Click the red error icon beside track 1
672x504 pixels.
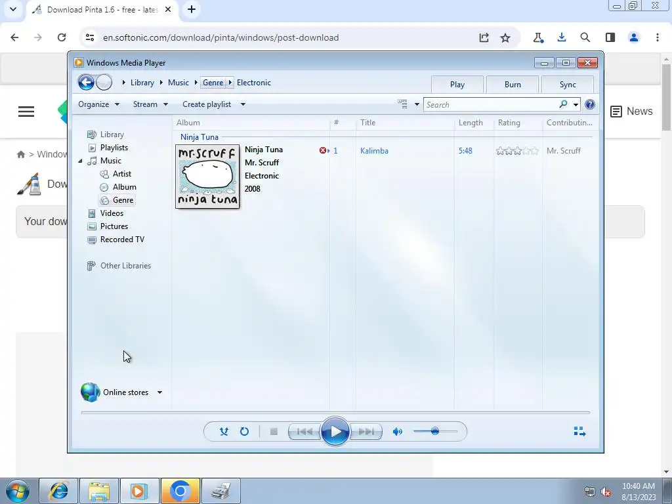pos(322,150)
